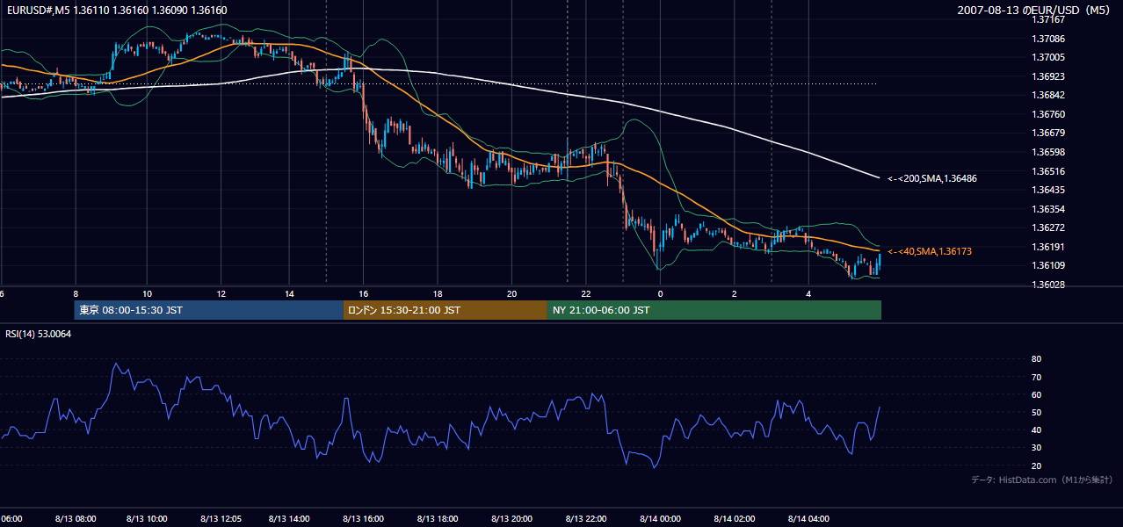
Task: Click price axis value 1.37005
Action: (1049, 57)
